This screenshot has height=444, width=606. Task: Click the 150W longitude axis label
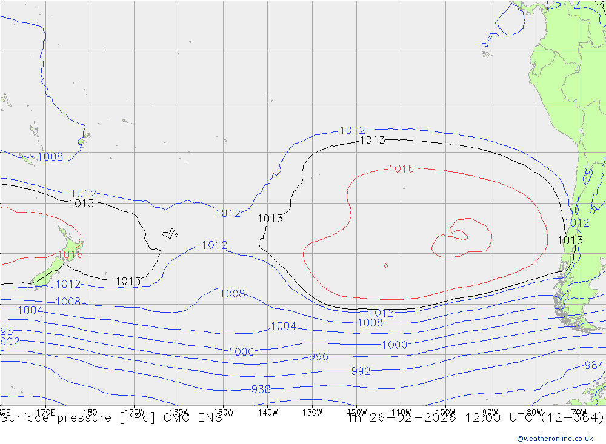pos(224,413)
